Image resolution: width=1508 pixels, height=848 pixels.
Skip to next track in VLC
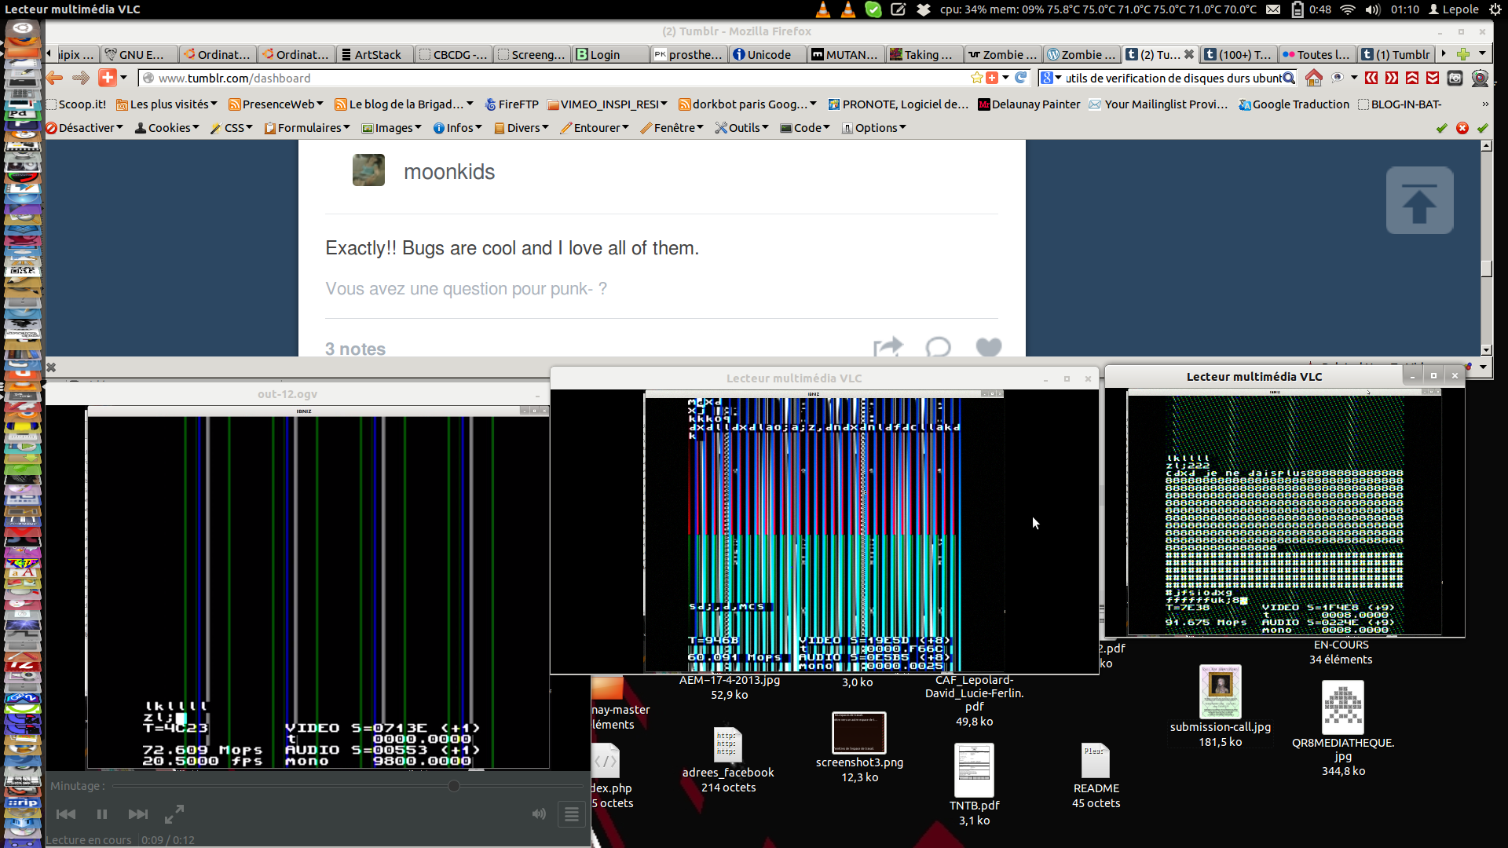click(137, 814)
